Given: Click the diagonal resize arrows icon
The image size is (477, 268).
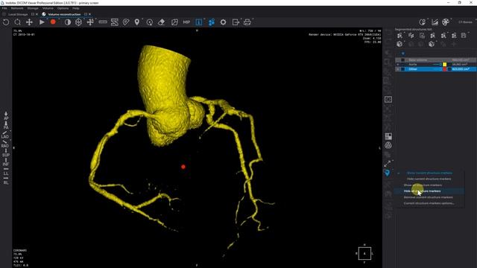Looking at the screenshot, I should point(388,164).
